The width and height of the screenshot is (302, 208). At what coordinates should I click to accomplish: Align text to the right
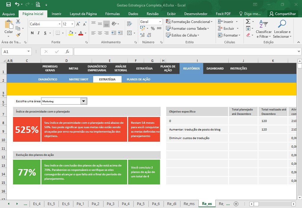click(106, 33)
